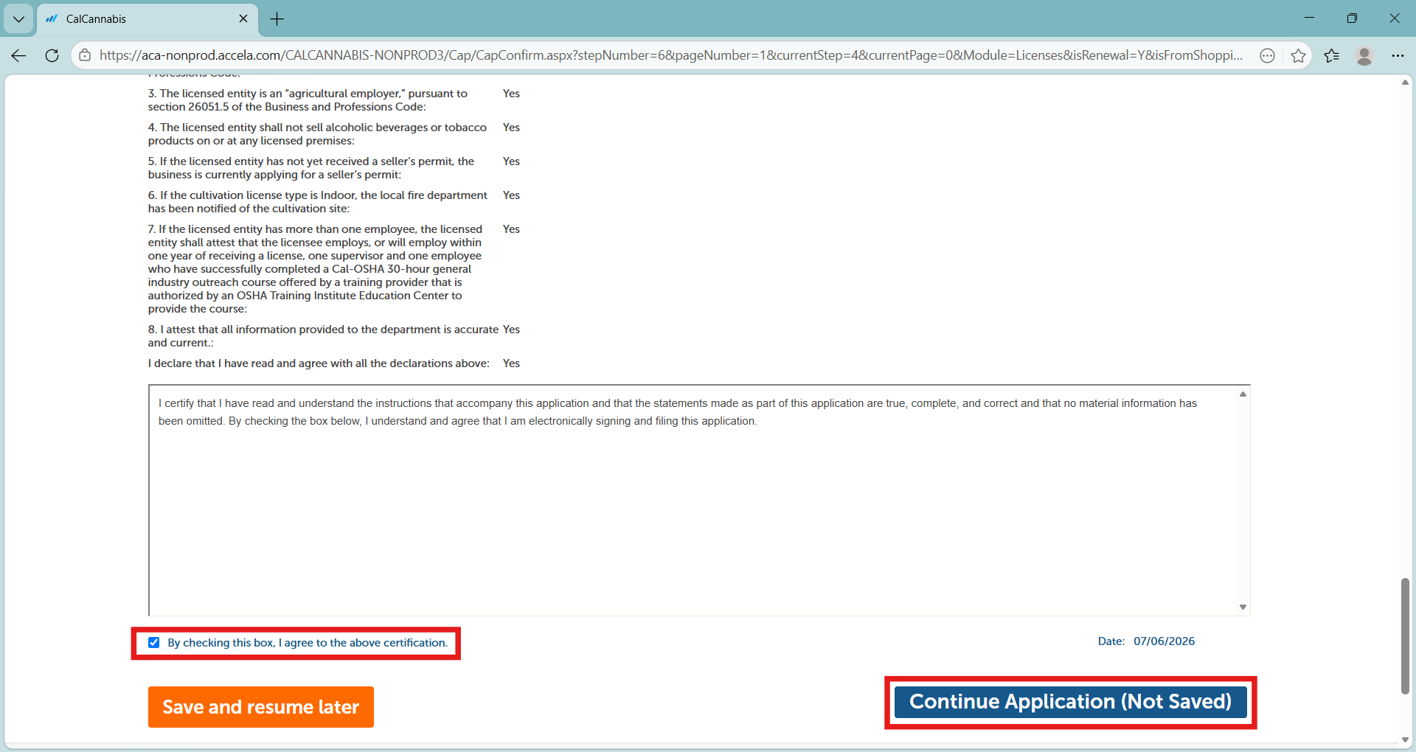View site information lock icon
The width and height of the screenshot is (1416, 752).
(85, 55)
